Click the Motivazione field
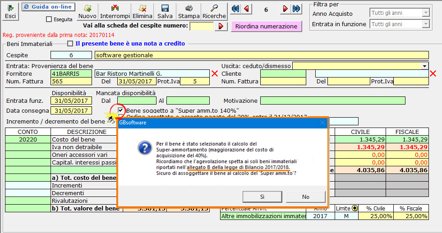This screenshot has width=442, height=233. [333, 101]
